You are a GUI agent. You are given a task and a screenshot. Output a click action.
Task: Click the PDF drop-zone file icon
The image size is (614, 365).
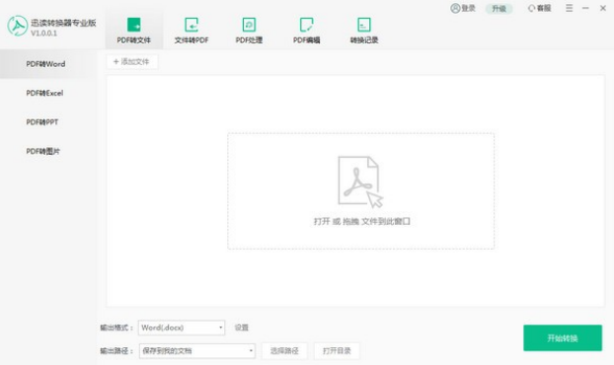[x=360, y=182]
